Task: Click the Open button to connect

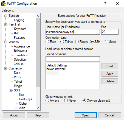Action: [x=86, y=115]
